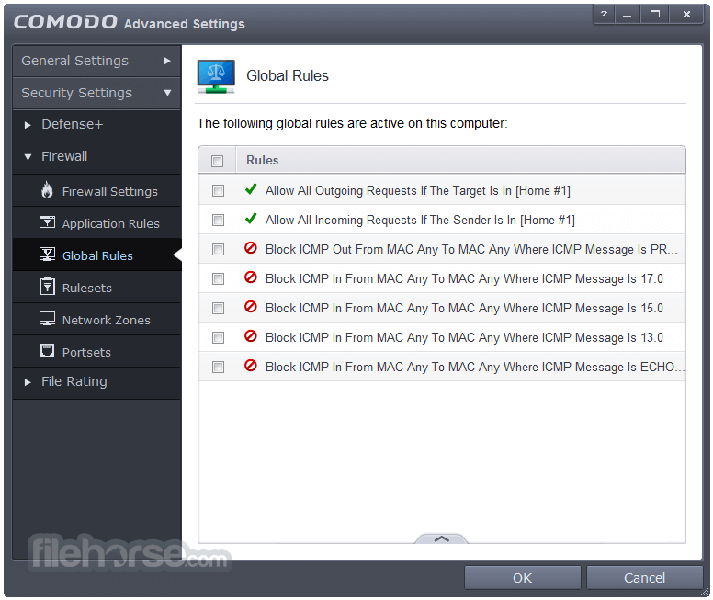This screenshot has height=600, width=713.
Task: Check the Block ICMP Out rule box
Action: click(219, 249)
